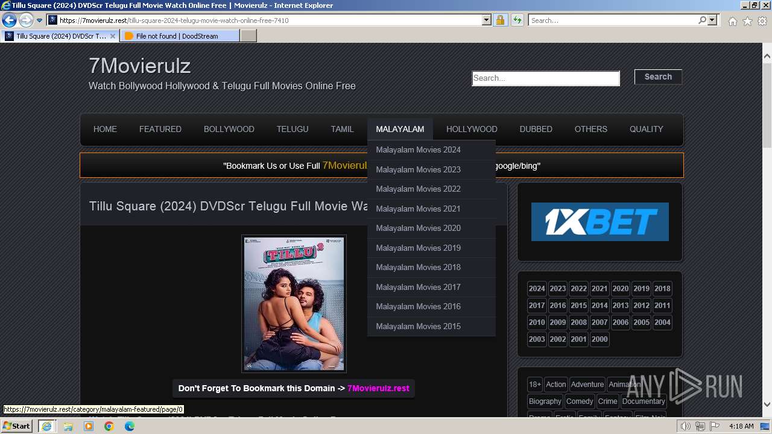Viewport: 772px width, 434px height.
Task: Open the IE Tools gear icon
Action: pos(762,21)
